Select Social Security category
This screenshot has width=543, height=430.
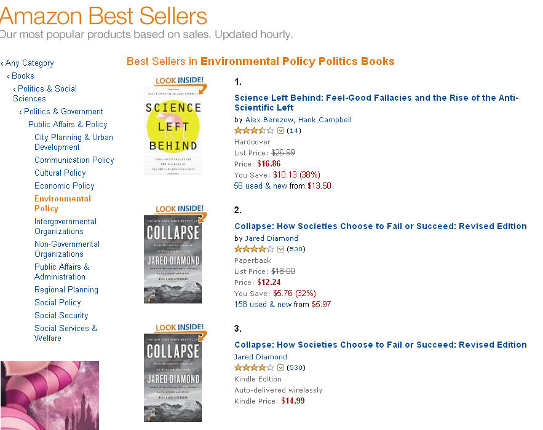coord(61,316)
